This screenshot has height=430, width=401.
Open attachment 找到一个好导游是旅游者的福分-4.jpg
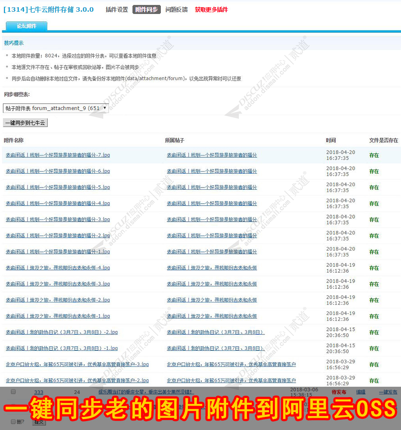click(x=58, y=203)
